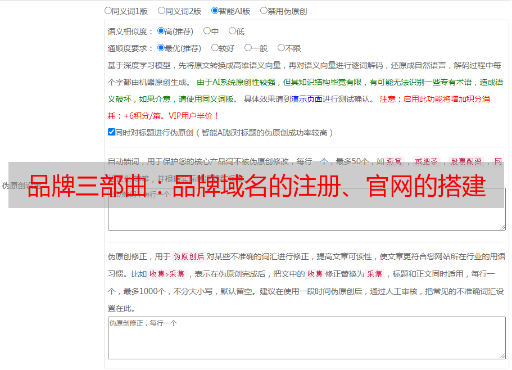Select the 智能AI版 radio button
This screenshot has width=512, height=370.
click(215, 10)
